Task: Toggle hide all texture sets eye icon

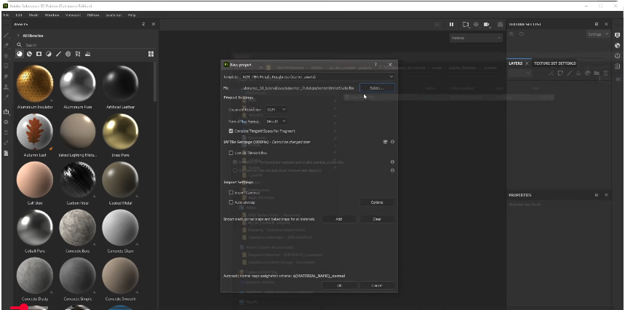Action: click(511, 34)
